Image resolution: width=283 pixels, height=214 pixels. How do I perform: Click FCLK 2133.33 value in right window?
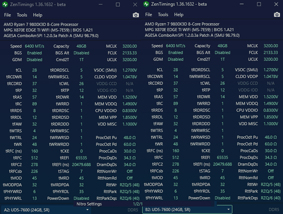(271, 53)
